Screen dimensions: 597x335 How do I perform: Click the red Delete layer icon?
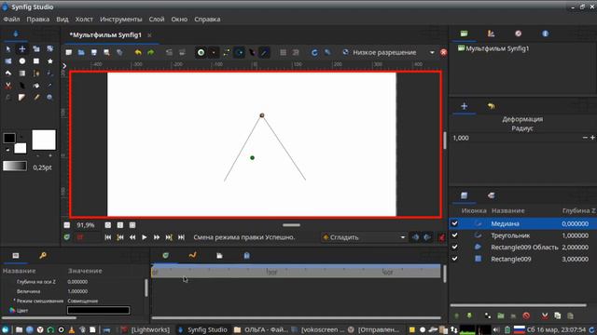tap(526, 315)
